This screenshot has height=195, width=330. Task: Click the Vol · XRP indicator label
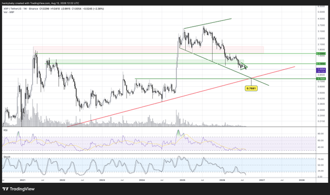pyautogui.click(x=9, y=12)
